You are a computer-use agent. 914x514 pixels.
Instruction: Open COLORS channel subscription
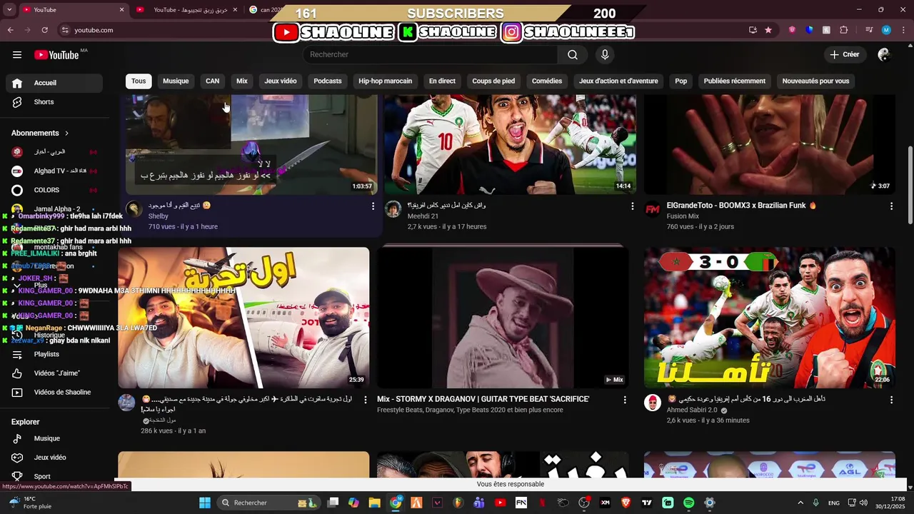[54, 191]
